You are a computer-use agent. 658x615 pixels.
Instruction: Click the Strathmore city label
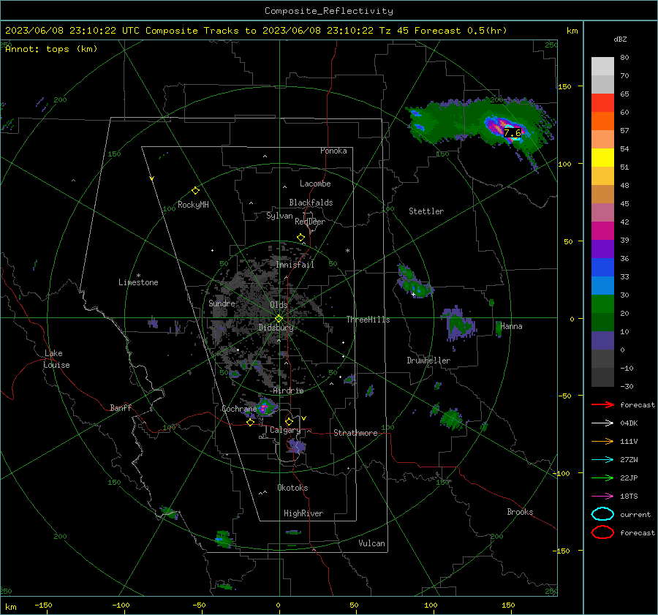pyautogui.click(x=355, y=433)
